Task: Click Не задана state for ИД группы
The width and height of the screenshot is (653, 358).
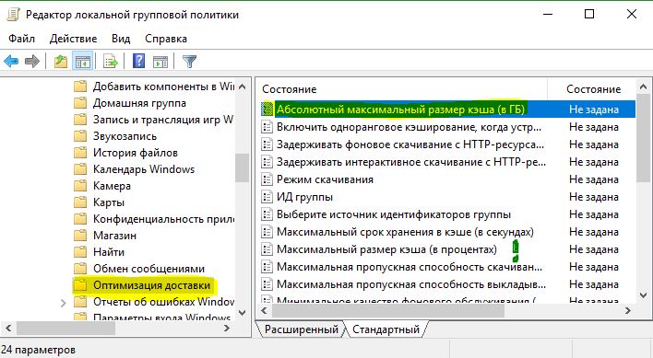Action: 594,197
